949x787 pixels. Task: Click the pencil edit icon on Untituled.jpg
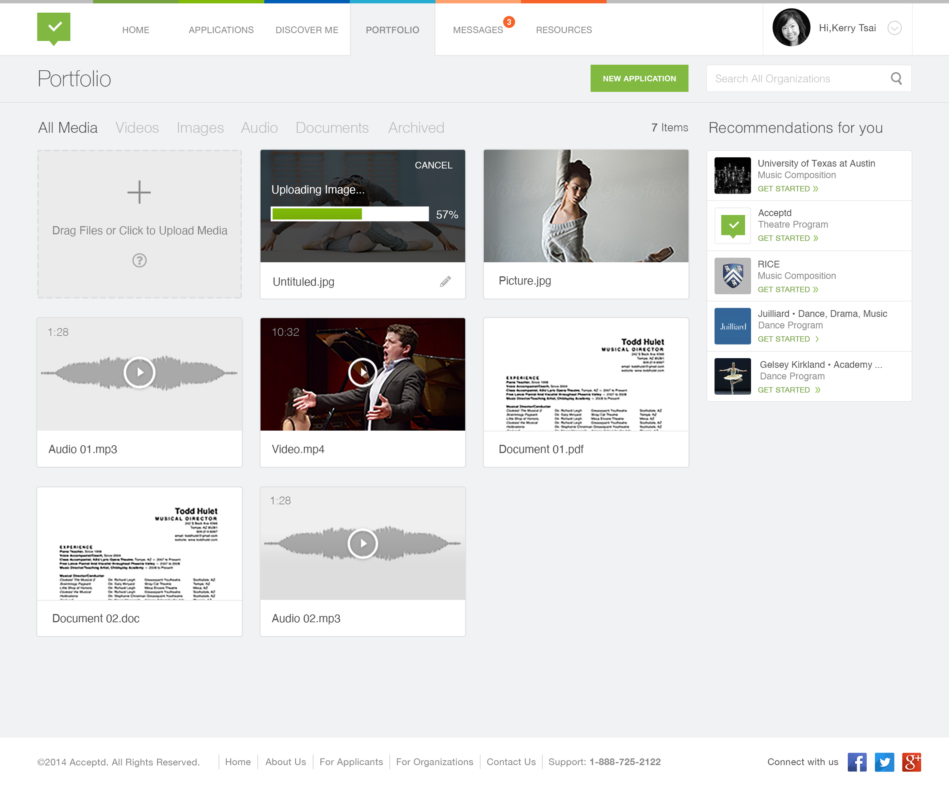pyautogui.click(x=445, y=282)
